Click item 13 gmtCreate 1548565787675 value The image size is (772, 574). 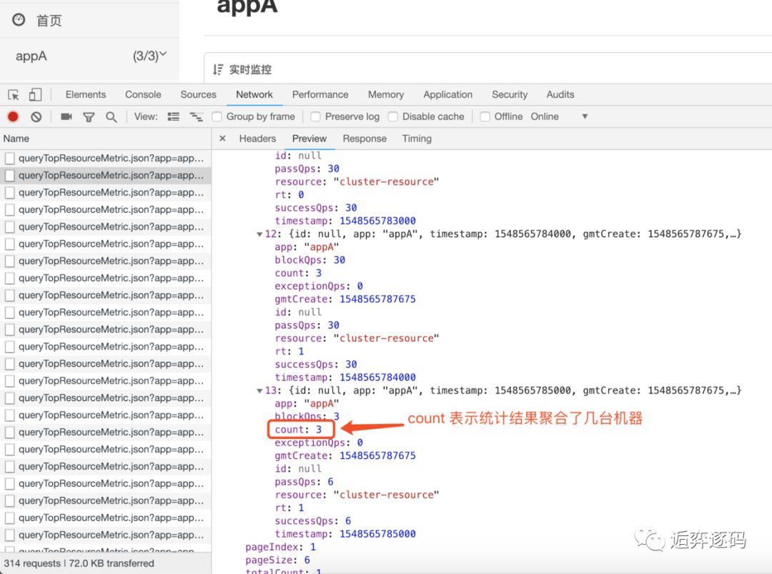tap(377, 456)
